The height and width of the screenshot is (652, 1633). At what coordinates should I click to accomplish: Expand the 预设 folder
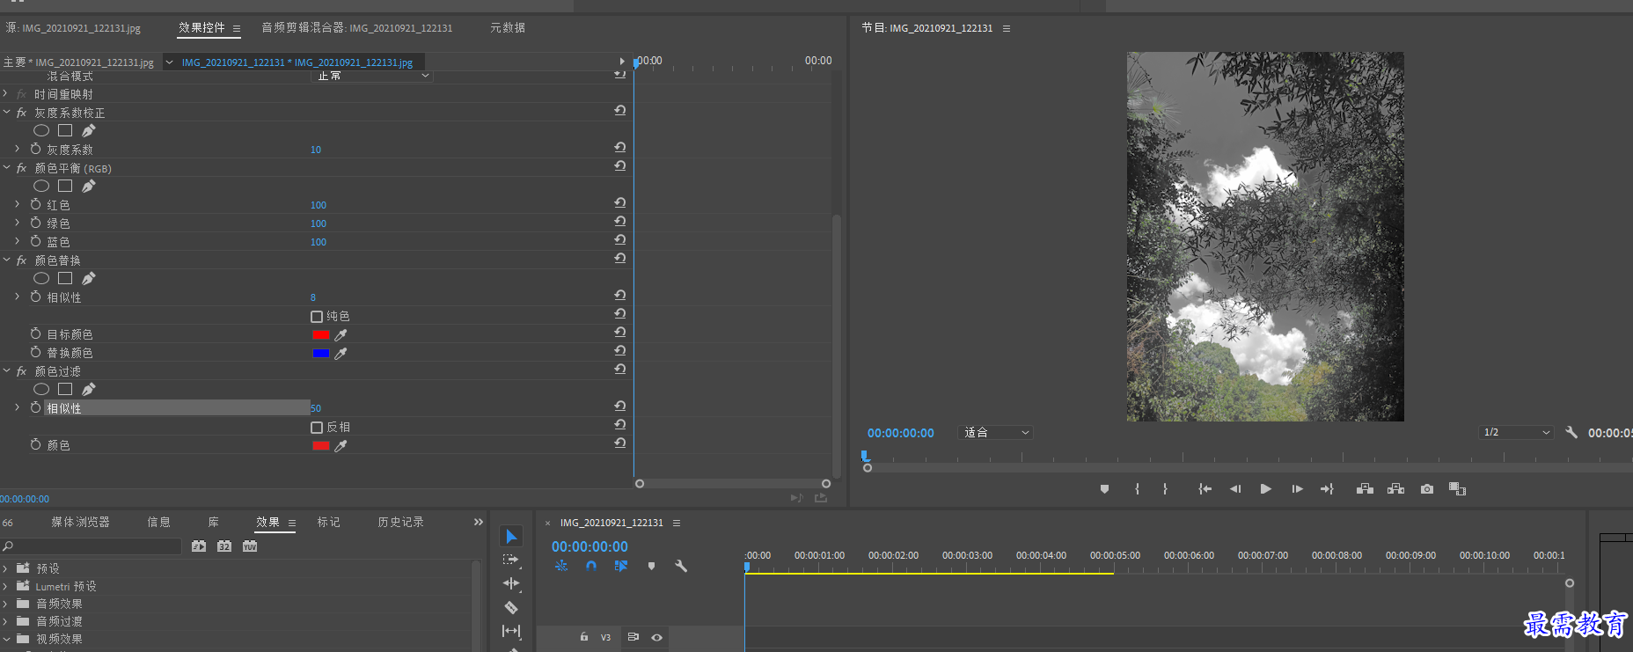(x=5, y=568)
